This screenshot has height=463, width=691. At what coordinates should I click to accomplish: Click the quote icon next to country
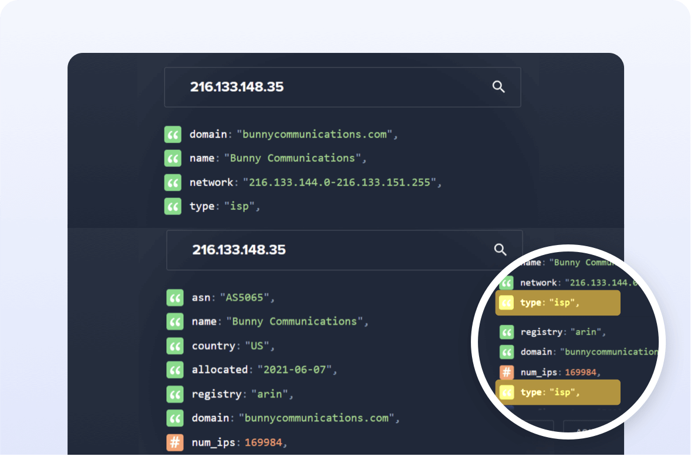pos(175,346)
